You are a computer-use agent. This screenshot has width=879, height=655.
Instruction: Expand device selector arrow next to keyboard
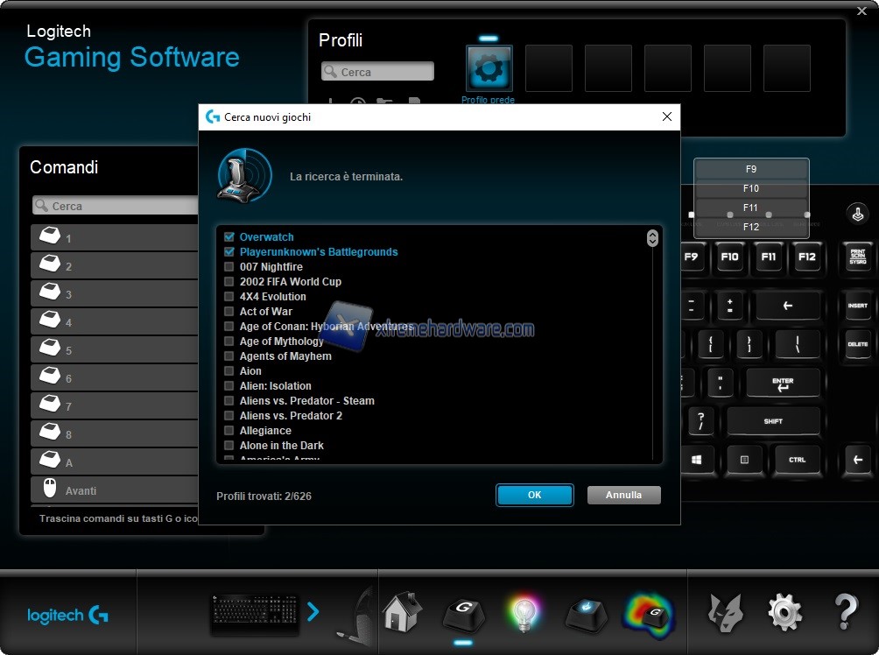tap(313, 612)
